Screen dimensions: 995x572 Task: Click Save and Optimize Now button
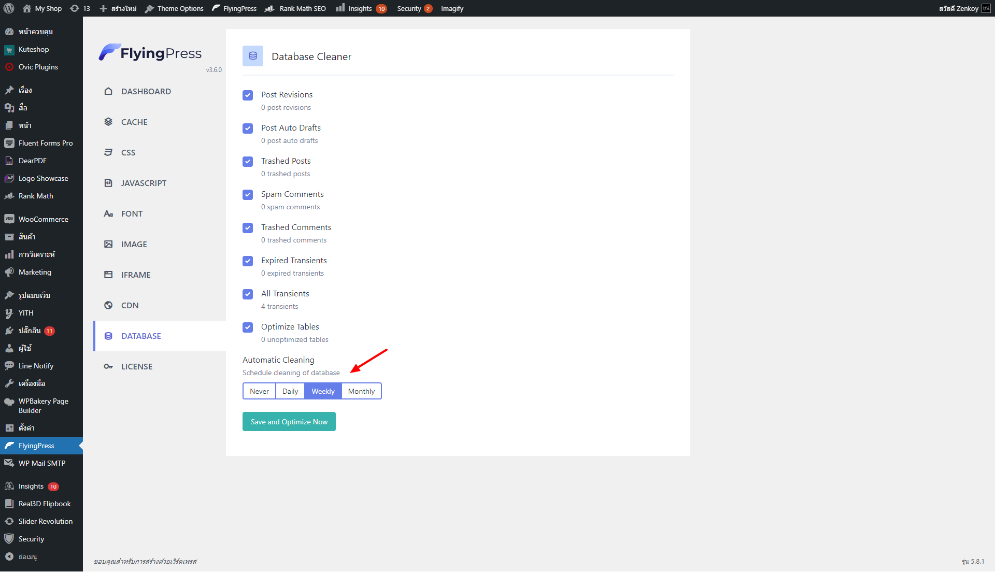289,422
